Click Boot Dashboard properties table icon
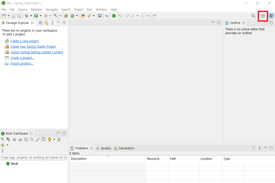275x183 pixels. (x=43, y=139)
